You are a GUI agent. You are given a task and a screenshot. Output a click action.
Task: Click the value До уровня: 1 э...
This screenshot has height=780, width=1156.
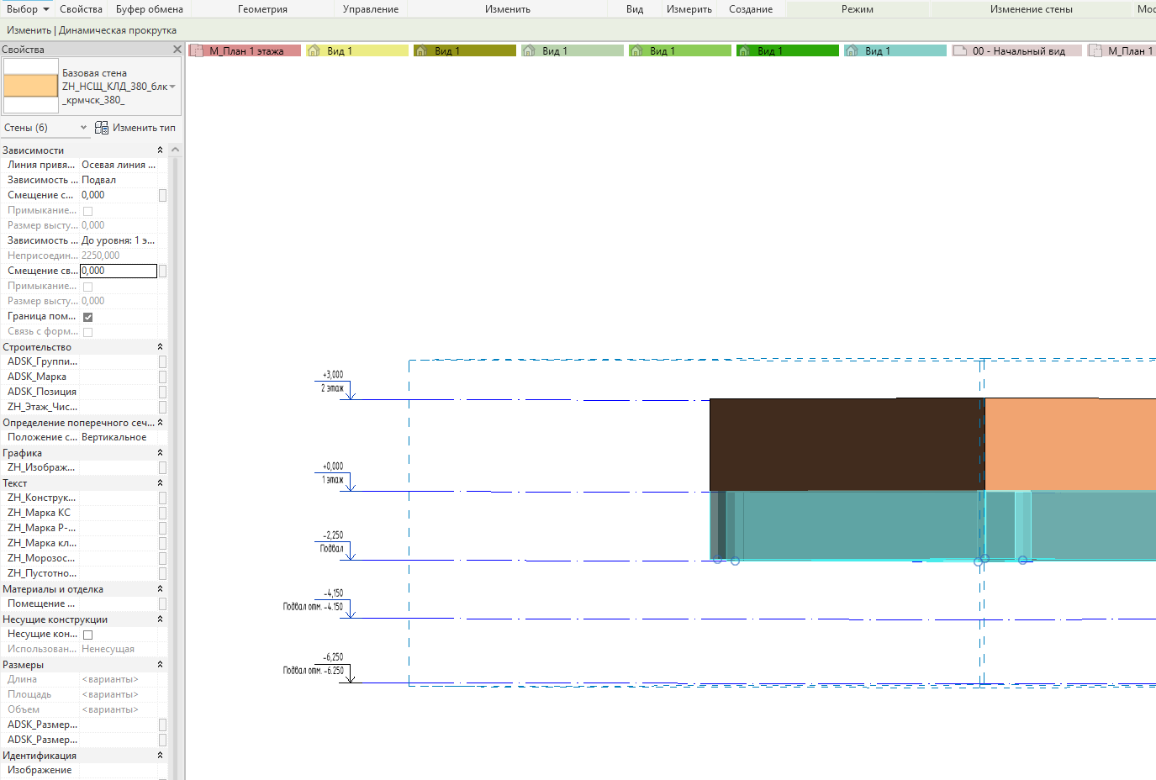coord(118,240)
